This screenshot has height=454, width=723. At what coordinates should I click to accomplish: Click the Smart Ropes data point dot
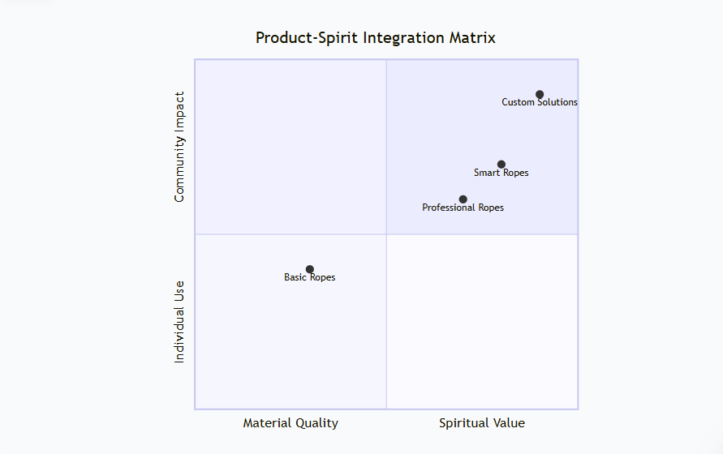[501, 165]
